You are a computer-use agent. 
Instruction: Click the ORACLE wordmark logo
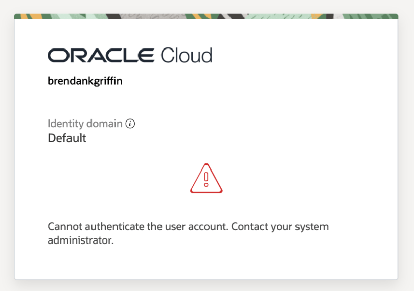tap(101, 55)
